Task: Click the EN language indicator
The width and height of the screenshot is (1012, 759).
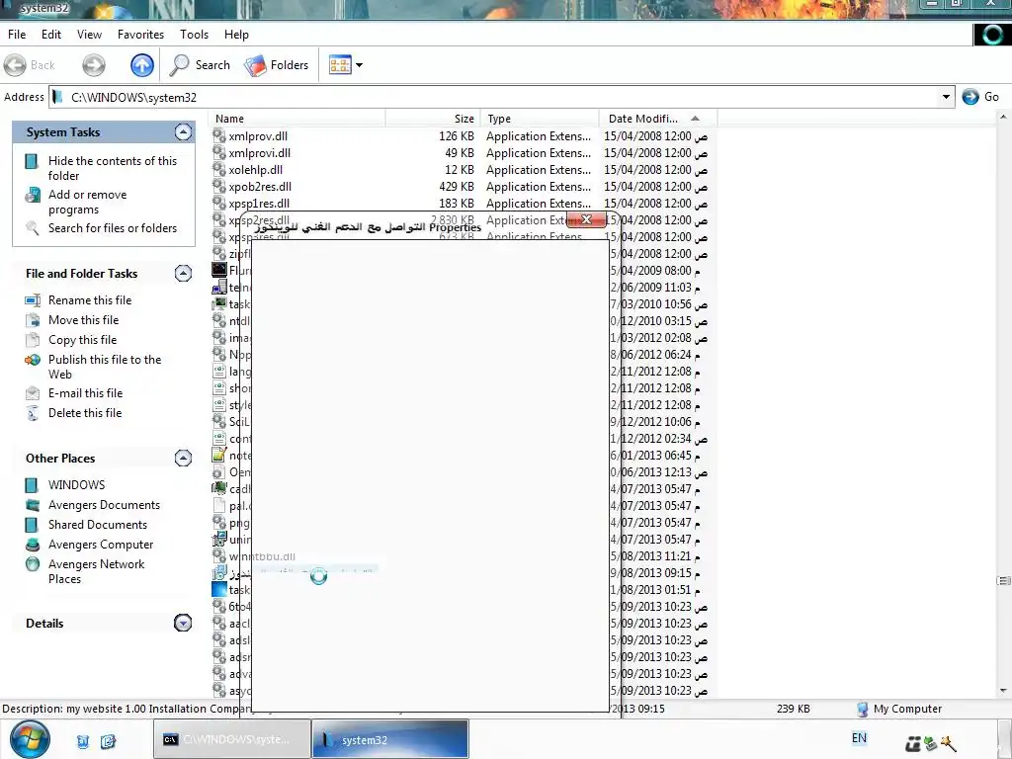Action: (x=859, y=738)
